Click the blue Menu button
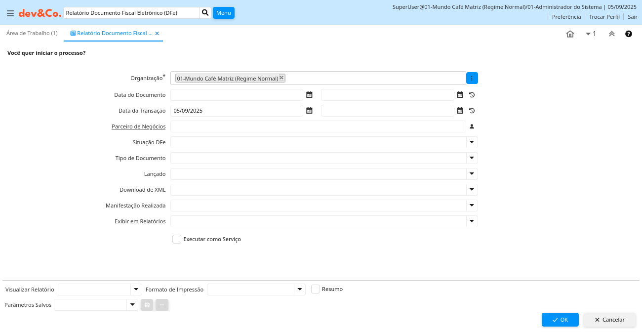This screenshot has height=333, width=642. 223,13
